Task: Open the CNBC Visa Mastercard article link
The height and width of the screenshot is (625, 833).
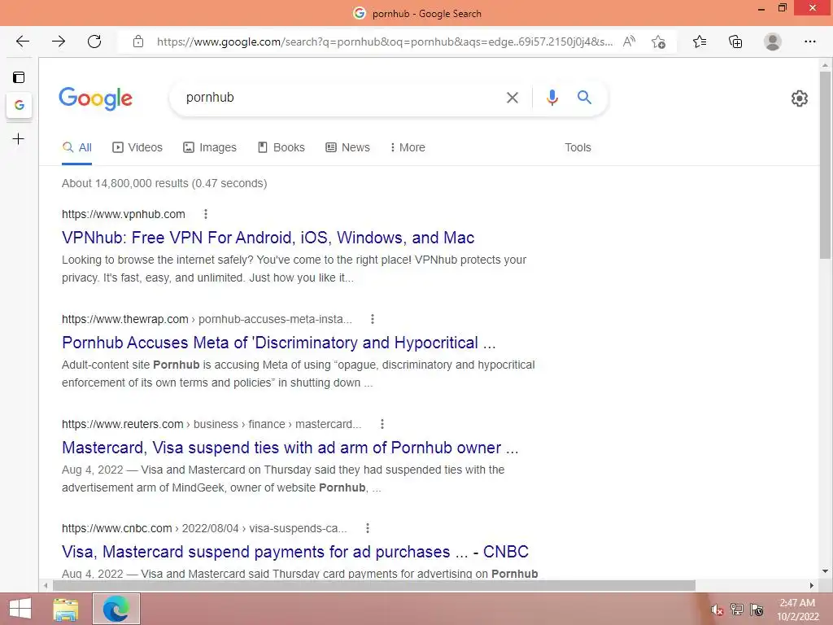Action: [294, 552]
